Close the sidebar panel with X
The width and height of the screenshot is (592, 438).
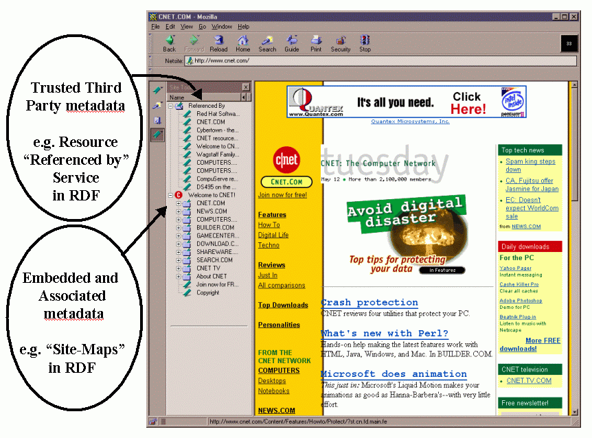click(246, 87)
